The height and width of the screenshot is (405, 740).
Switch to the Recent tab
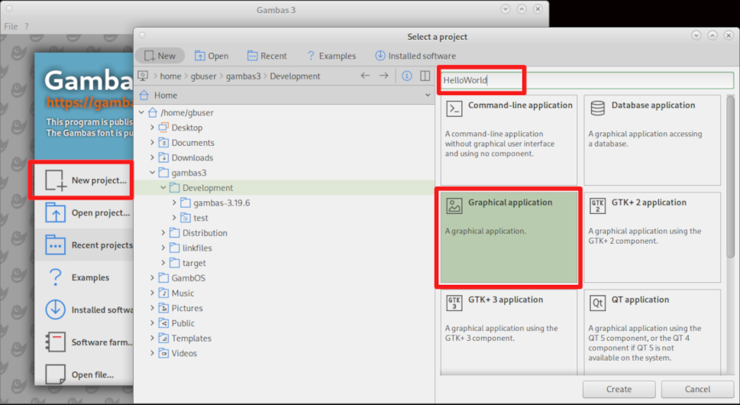coord(267,56)
